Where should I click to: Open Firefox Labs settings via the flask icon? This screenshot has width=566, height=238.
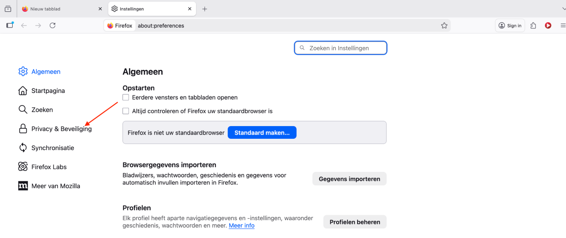tap(49, 166)
